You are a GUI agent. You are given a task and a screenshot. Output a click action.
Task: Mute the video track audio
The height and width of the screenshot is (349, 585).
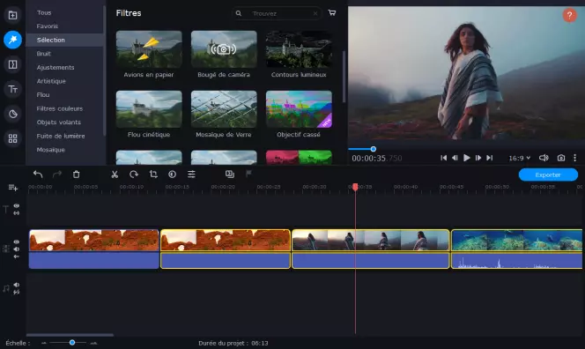coord(17,249)
